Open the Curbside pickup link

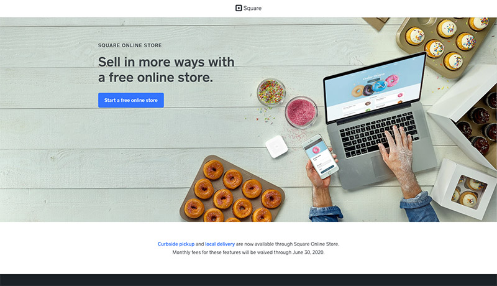(x=176, y=244)
